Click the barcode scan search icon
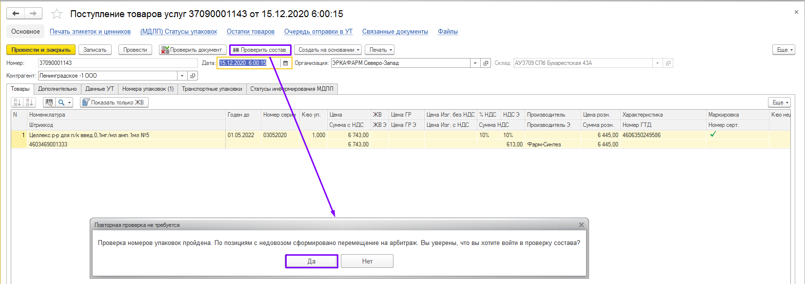The image size is (805, 284). (49, 102)
